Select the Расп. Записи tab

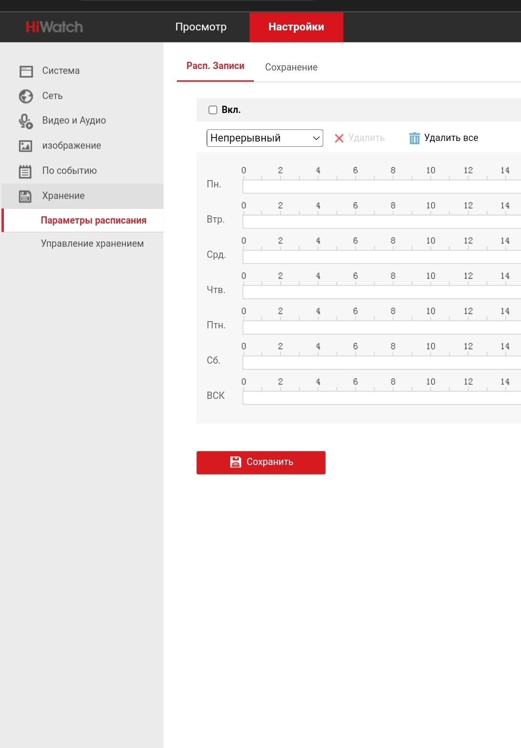point(215,66)
